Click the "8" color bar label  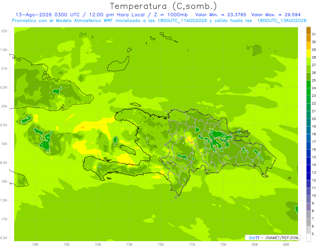coord(313,211)
